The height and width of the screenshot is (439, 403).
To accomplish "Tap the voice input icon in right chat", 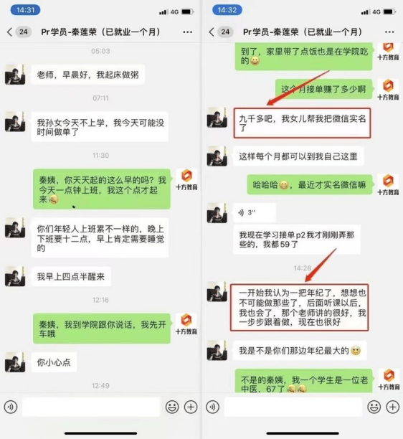I will pos(213,407).
